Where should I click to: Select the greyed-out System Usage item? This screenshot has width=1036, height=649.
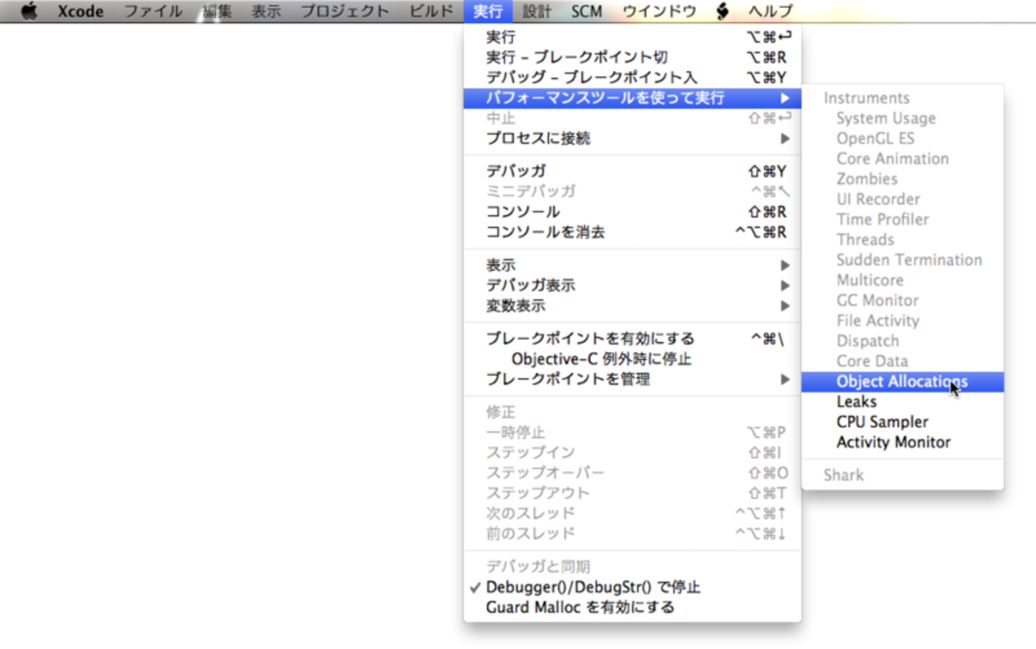pyautogui.click(x=903, y=119)
